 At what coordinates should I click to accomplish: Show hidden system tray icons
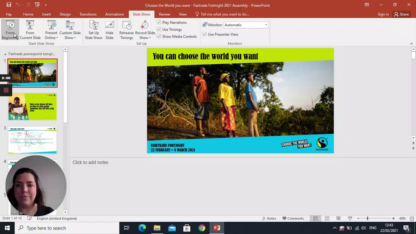click(334, 228)
